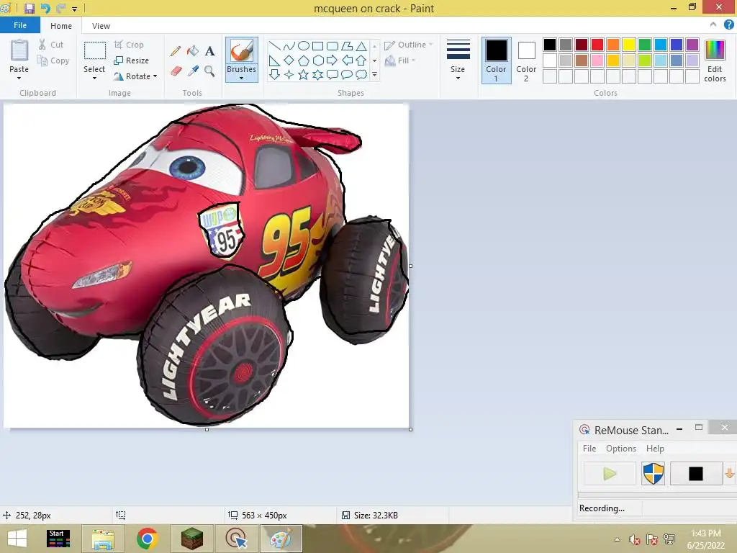Choose the Cloud callout shape
The width and height of the screenshot is (737, 553).
tap(361, 74)
